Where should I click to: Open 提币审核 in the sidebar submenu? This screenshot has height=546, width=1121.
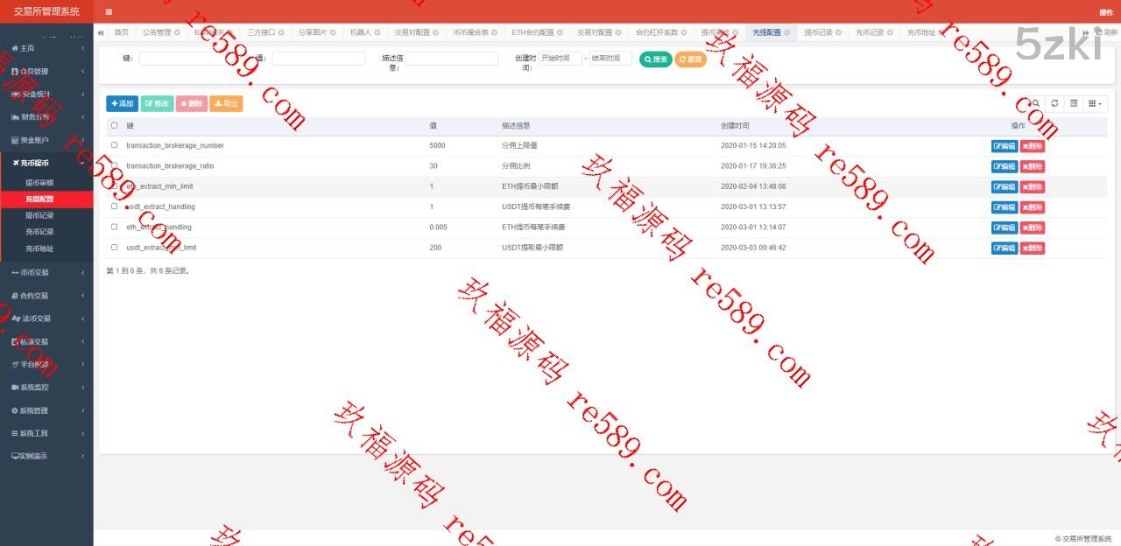pos(39,183)
